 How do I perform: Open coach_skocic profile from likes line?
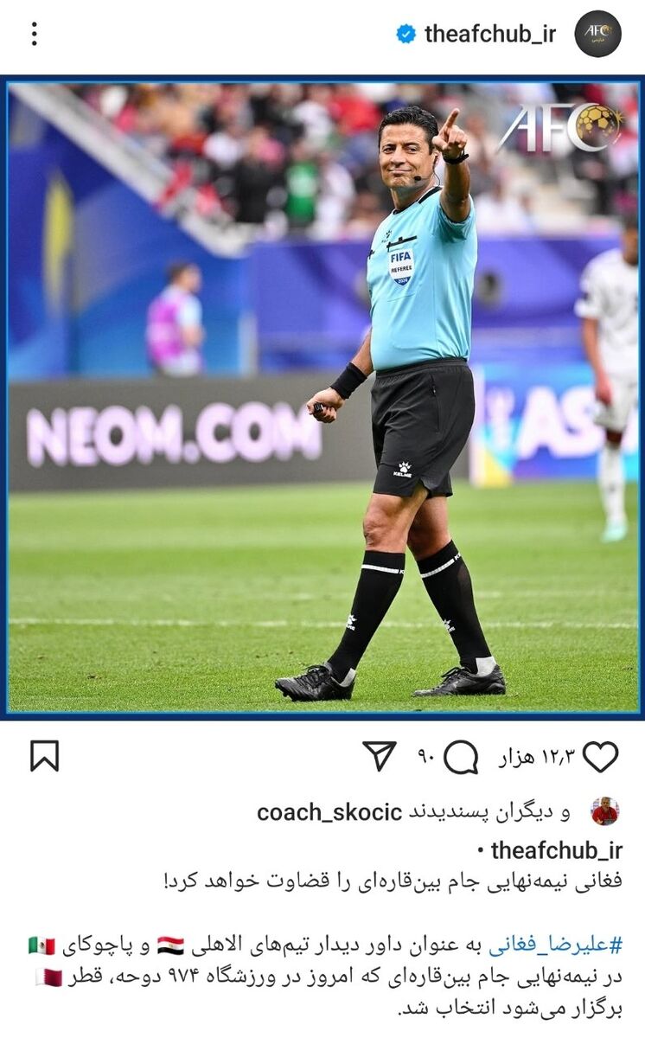[329, 812]
